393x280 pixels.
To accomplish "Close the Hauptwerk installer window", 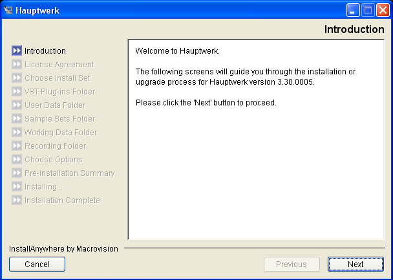I will (383, 10).
